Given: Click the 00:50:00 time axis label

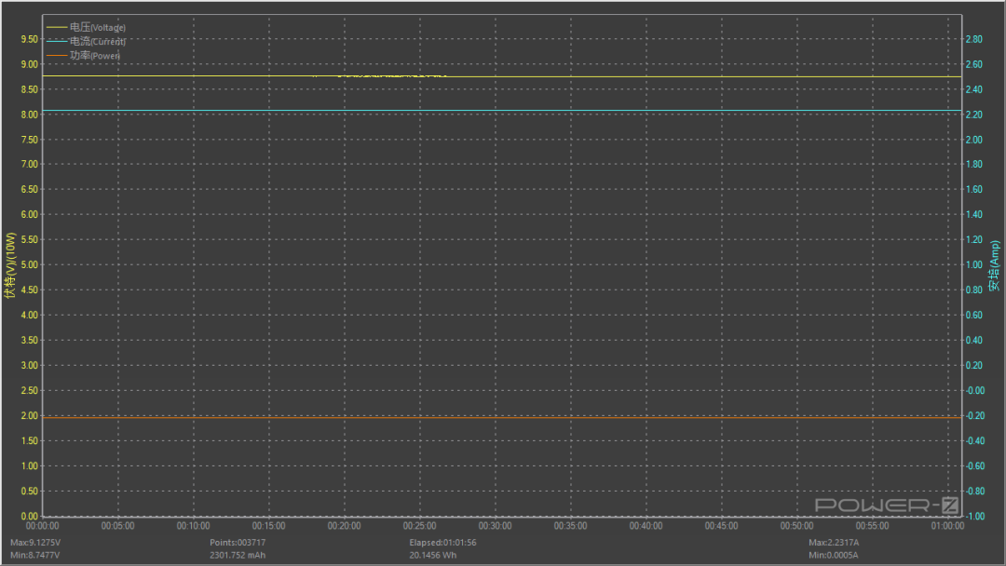Looking at the screenshot, I should (796, 526).
